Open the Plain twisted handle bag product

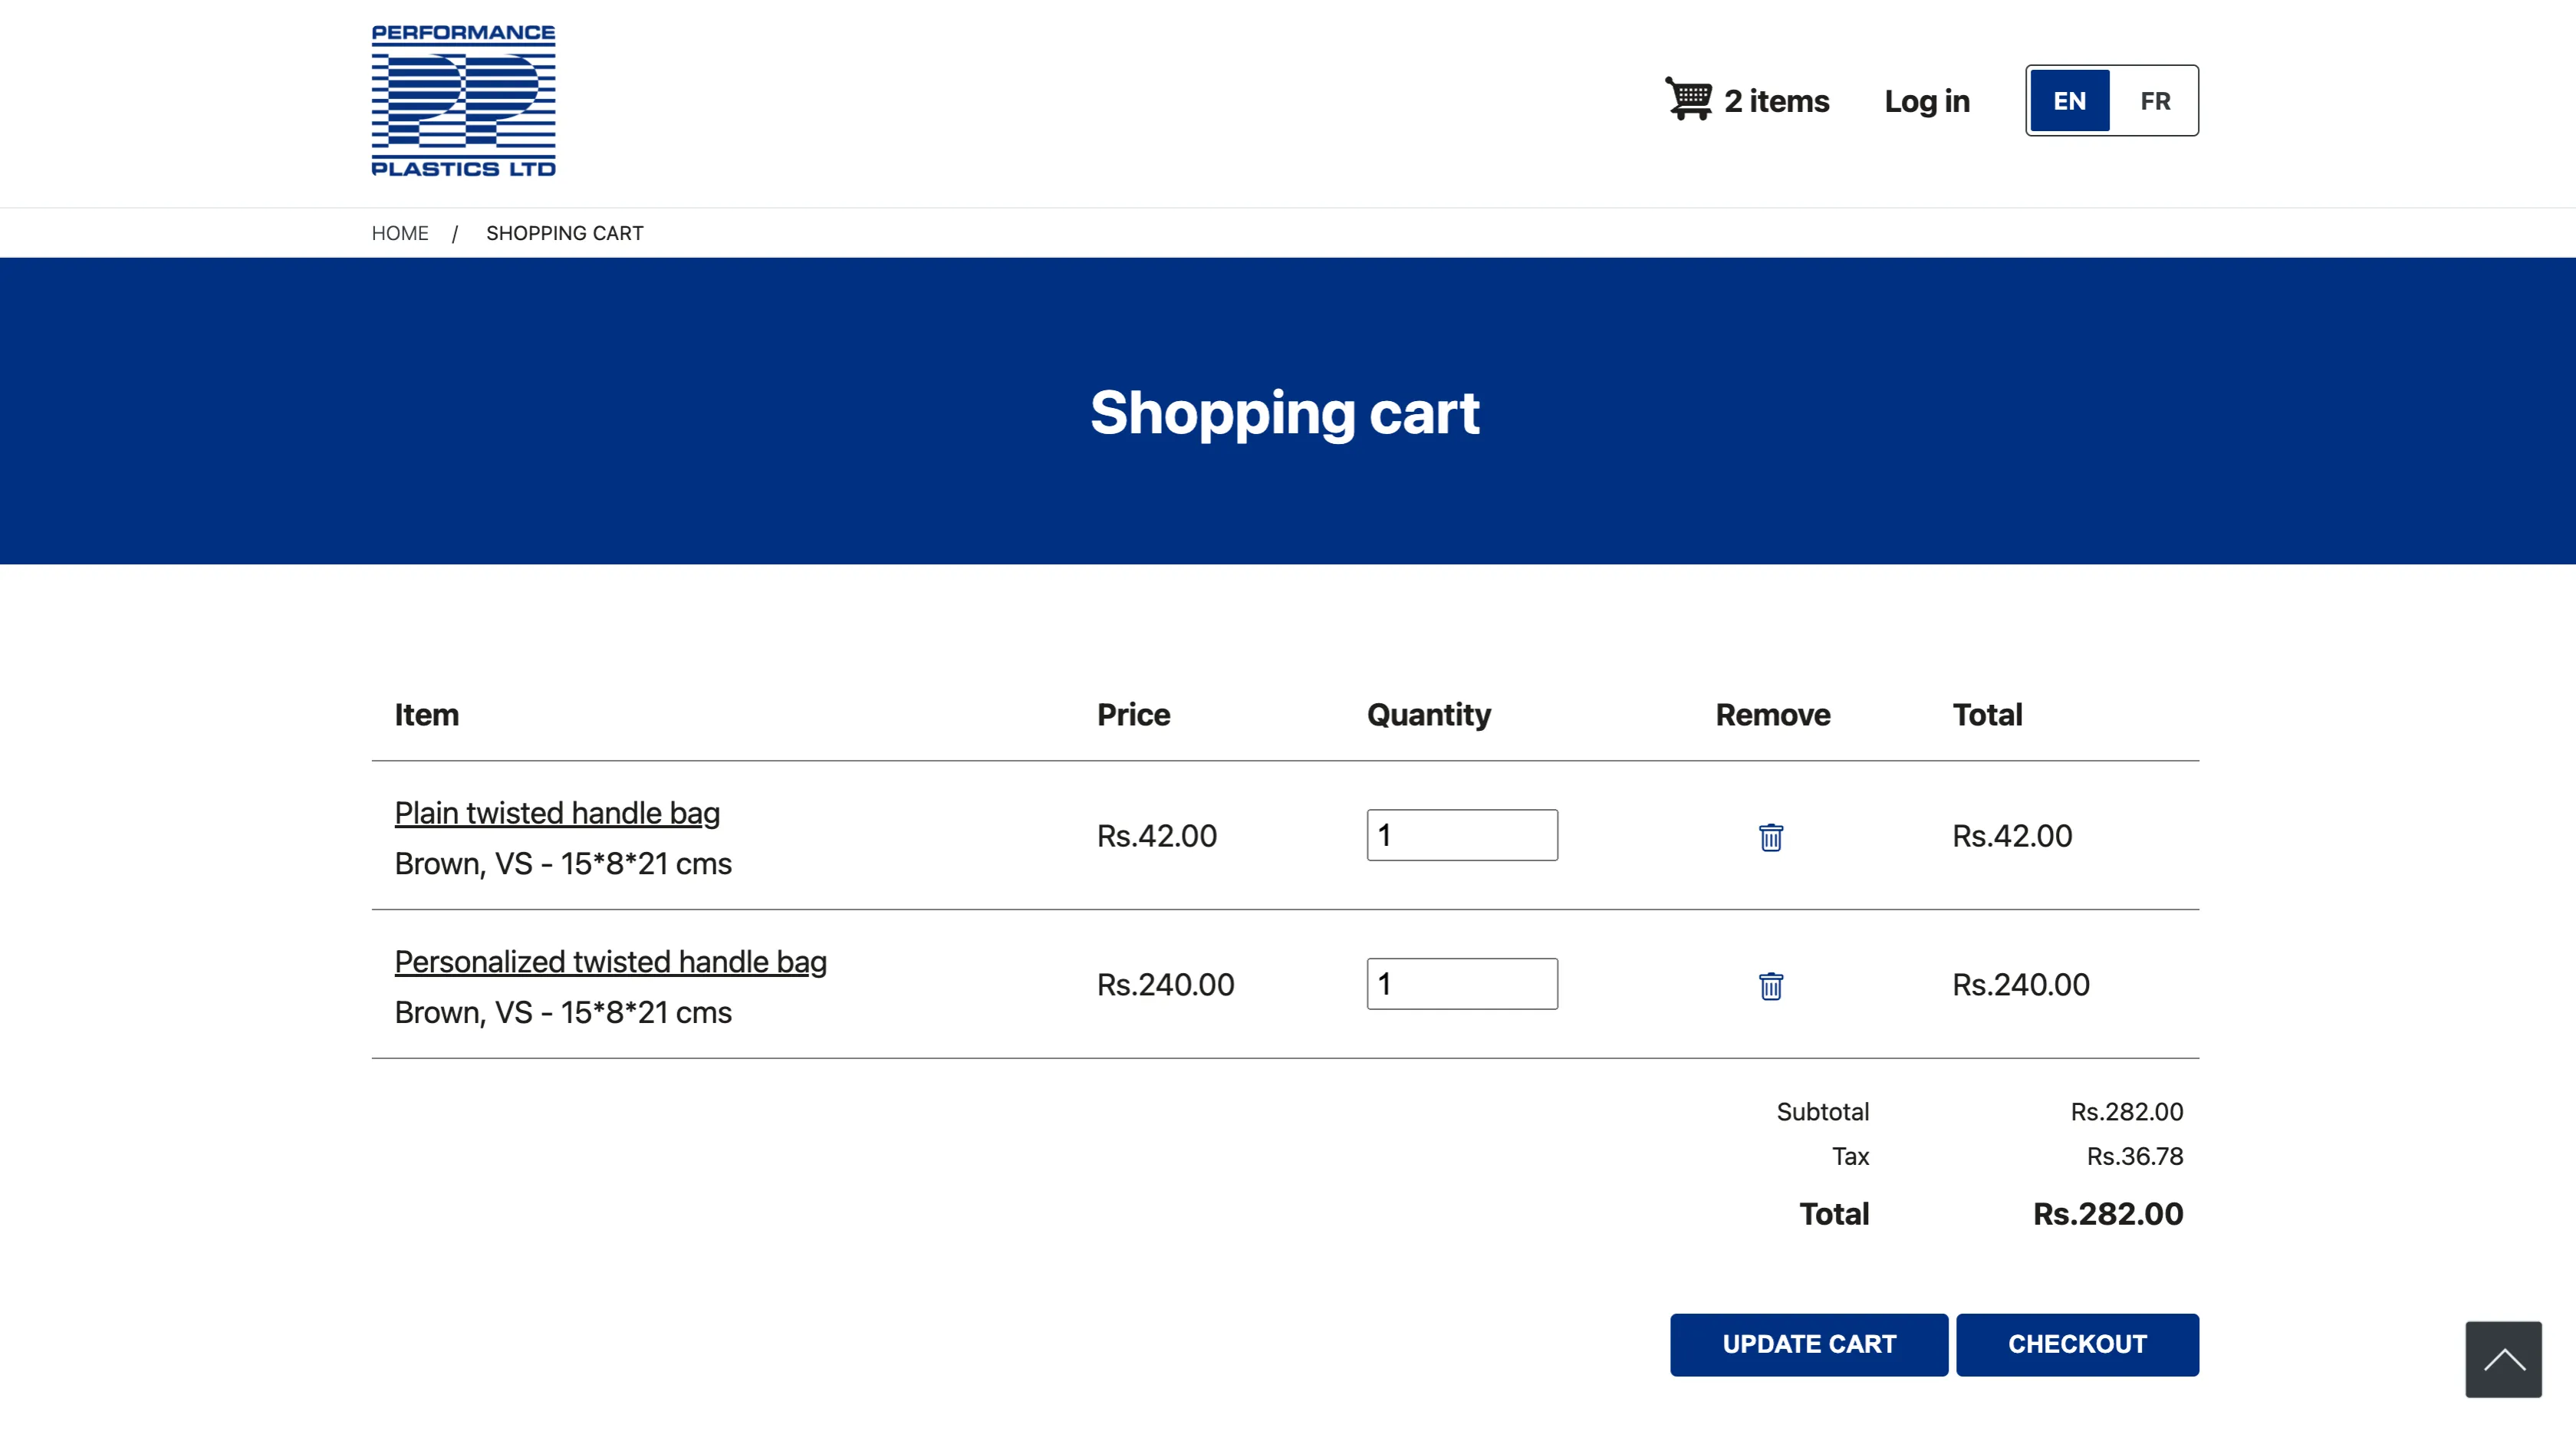click(x=557, y=813)
